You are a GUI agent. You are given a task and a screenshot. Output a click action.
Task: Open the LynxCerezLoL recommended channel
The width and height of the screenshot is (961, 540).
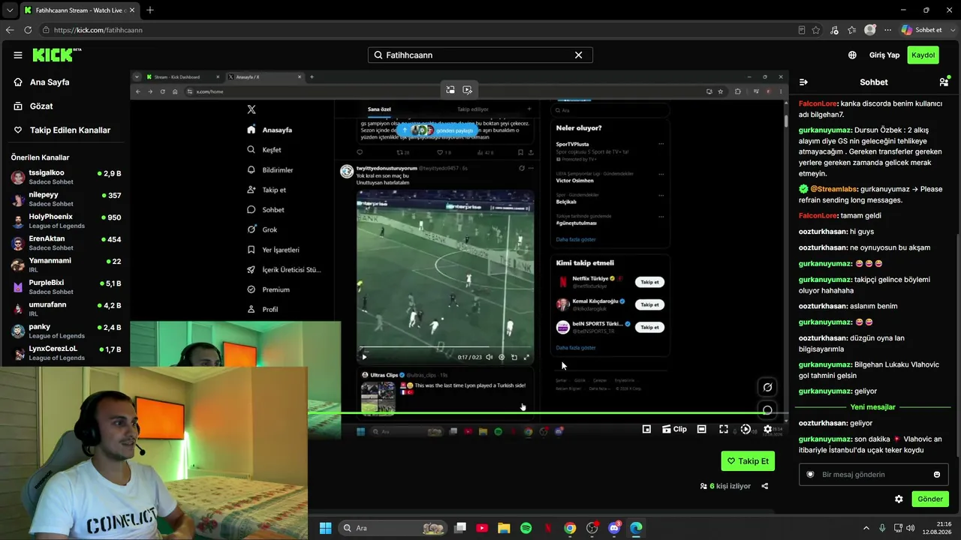[66, 352]
